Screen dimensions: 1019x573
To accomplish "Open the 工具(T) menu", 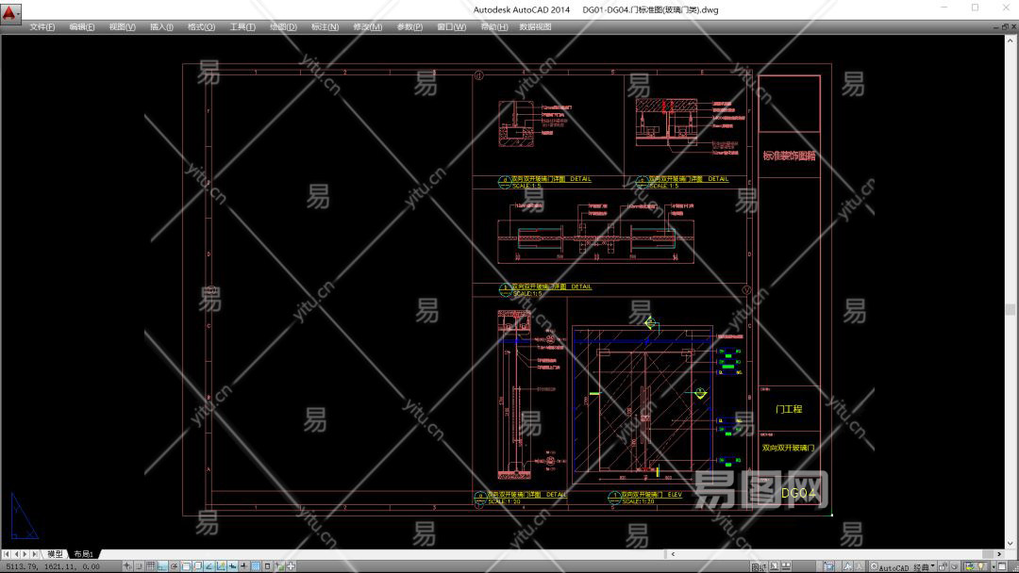I will point(242,26).
